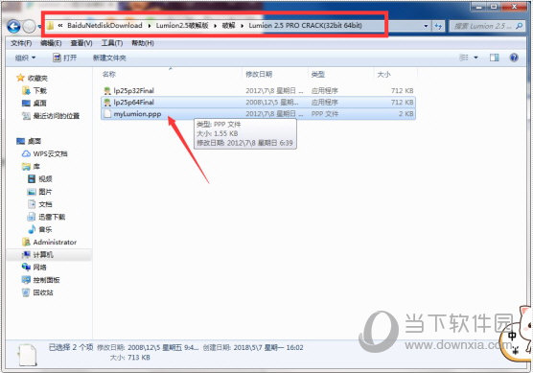This screenshot has width=533, height=373.
Task: Click 2008\12\5 date of lp25p64Final
Action: tap(272, 102)
